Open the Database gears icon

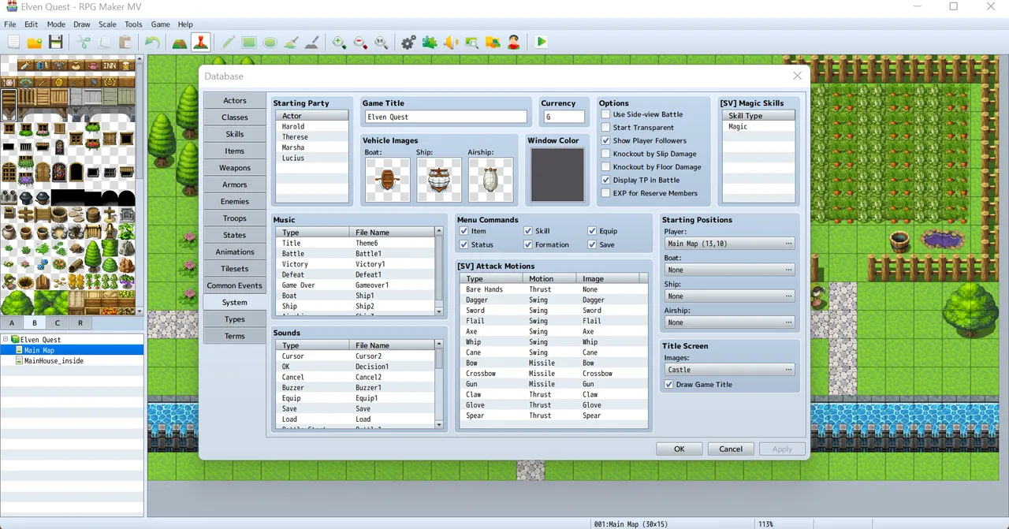pos(408,43)
